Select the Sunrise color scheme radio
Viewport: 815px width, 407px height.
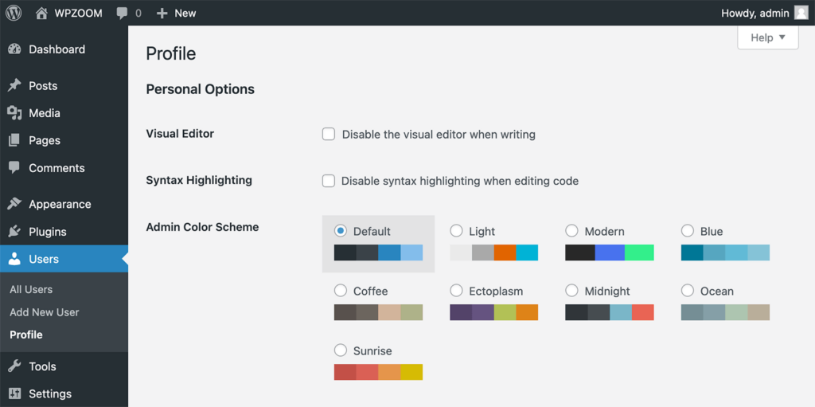coord(341,350)
